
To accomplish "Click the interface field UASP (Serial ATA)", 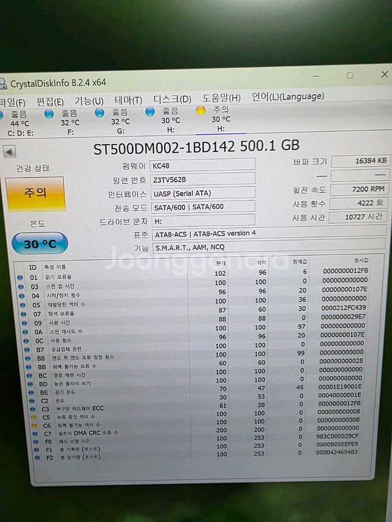I will [x=203, y=194].
